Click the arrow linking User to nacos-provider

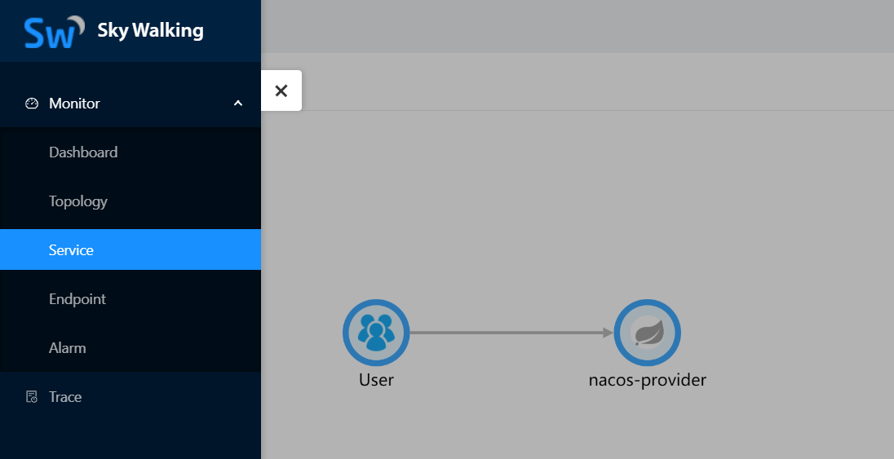[511, 333]
